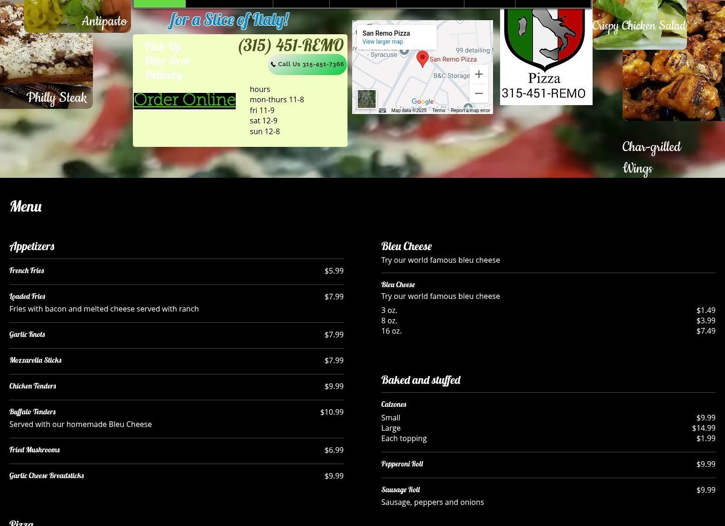The image size is (725, 526).
Task: Click the $1.49 price for 3 oz.
Action: tap(706, 310)
